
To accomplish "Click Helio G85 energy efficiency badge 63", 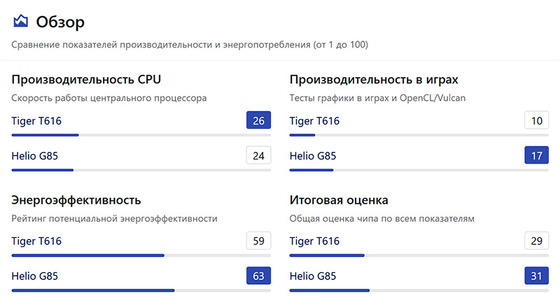I will tap(258, 276).
